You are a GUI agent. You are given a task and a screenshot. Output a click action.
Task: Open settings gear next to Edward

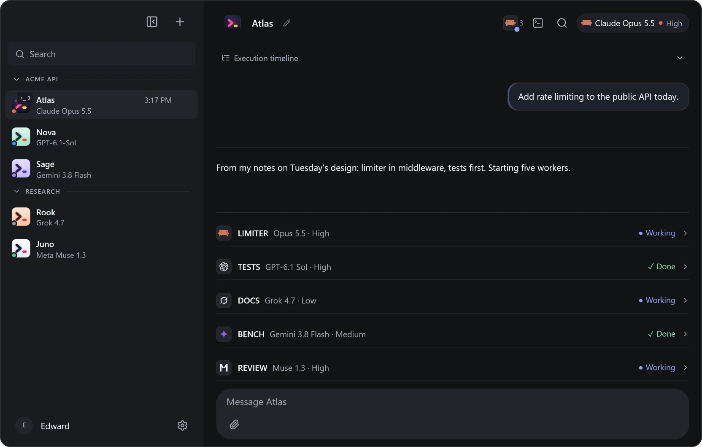point(182,426)
